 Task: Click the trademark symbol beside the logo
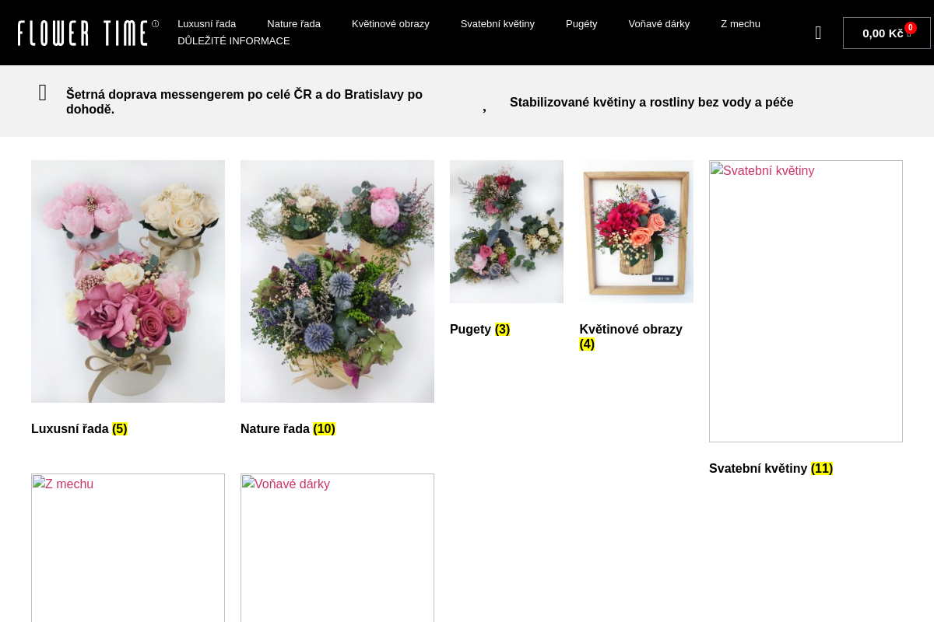[155, 24]
